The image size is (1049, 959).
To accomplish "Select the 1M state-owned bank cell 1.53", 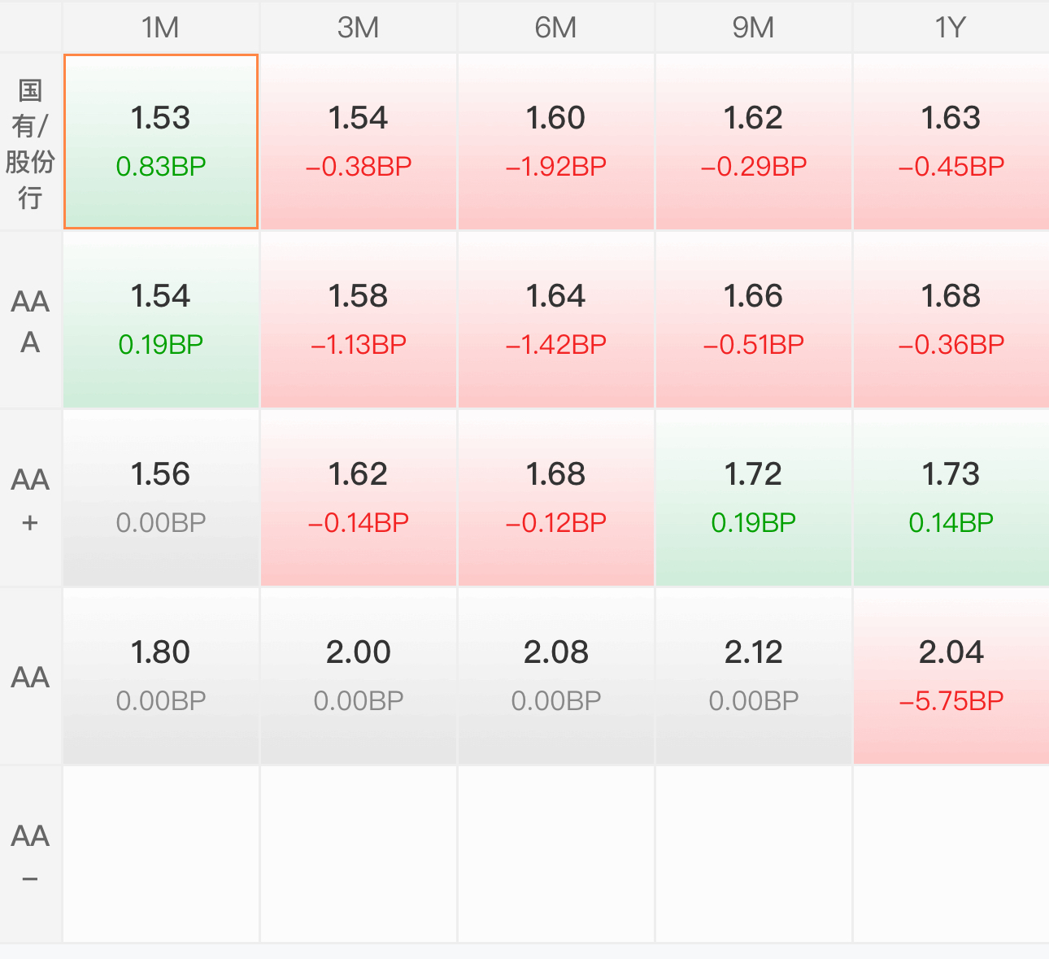I will tap(161, 142).
